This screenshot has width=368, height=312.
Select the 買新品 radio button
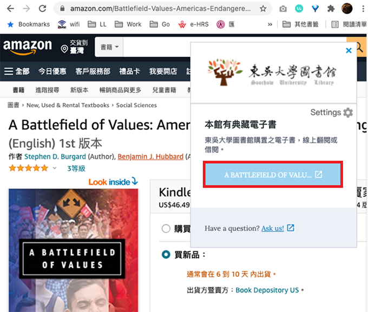[x=166, y=255]
